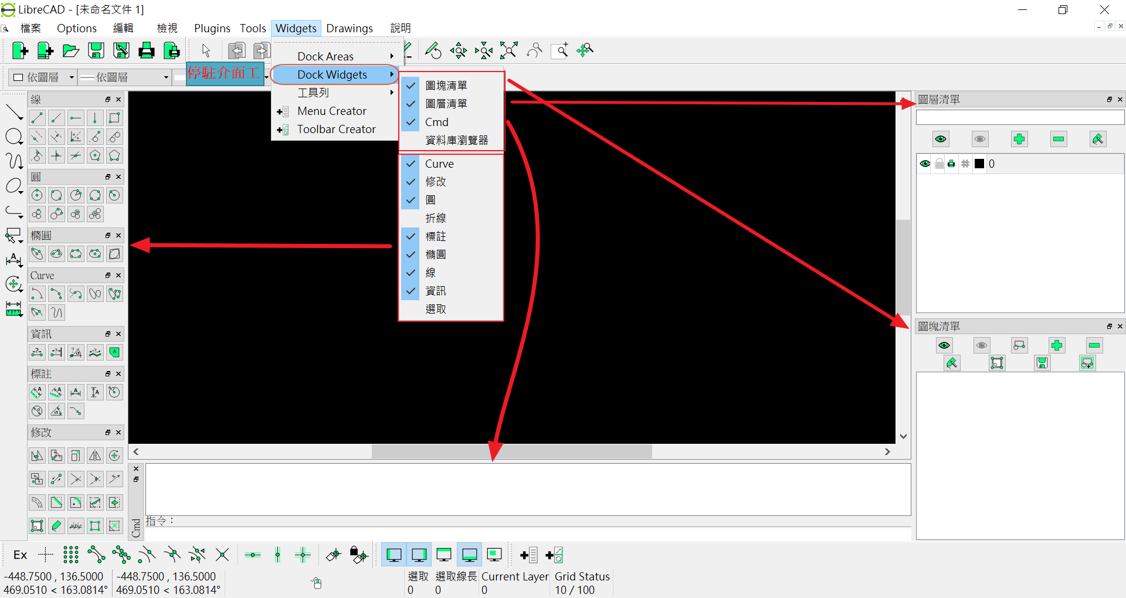The image size is (1126, 598).
Task: Click the New drawing icon in toolbar
Action: (20, 51)
